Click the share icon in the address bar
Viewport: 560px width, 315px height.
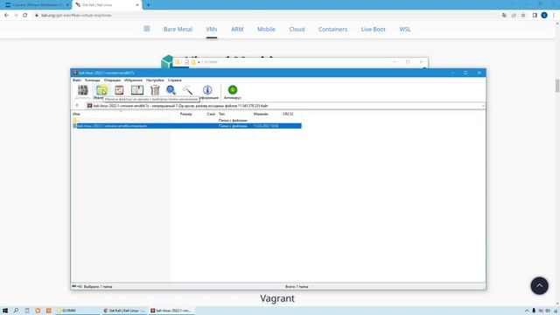[x=514, y=16]
